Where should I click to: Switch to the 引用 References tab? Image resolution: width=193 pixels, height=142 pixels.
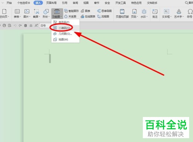click(64, 3)
